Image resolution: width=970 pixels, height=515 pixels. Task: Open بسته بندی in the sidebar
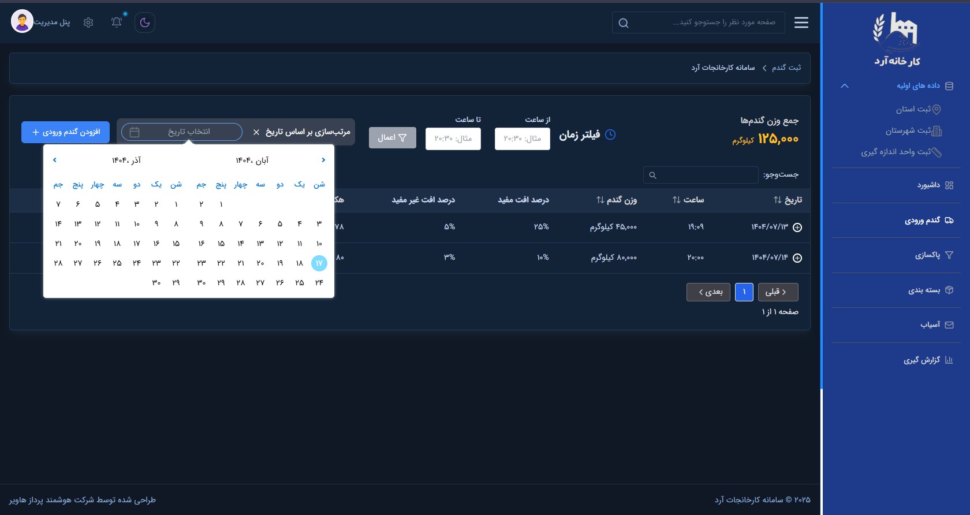(930, 290)
